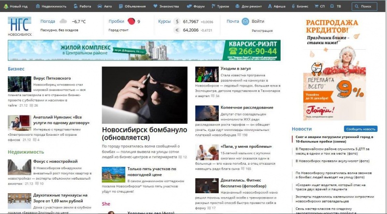Viewport: 387px width, 214px height.
Task: Open the Недвижимость menu item
Action: tap(51, 7)
